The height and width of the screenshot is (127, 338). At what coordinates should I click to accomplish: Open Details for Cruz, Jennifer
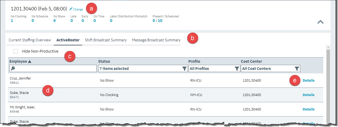[308, 81]
